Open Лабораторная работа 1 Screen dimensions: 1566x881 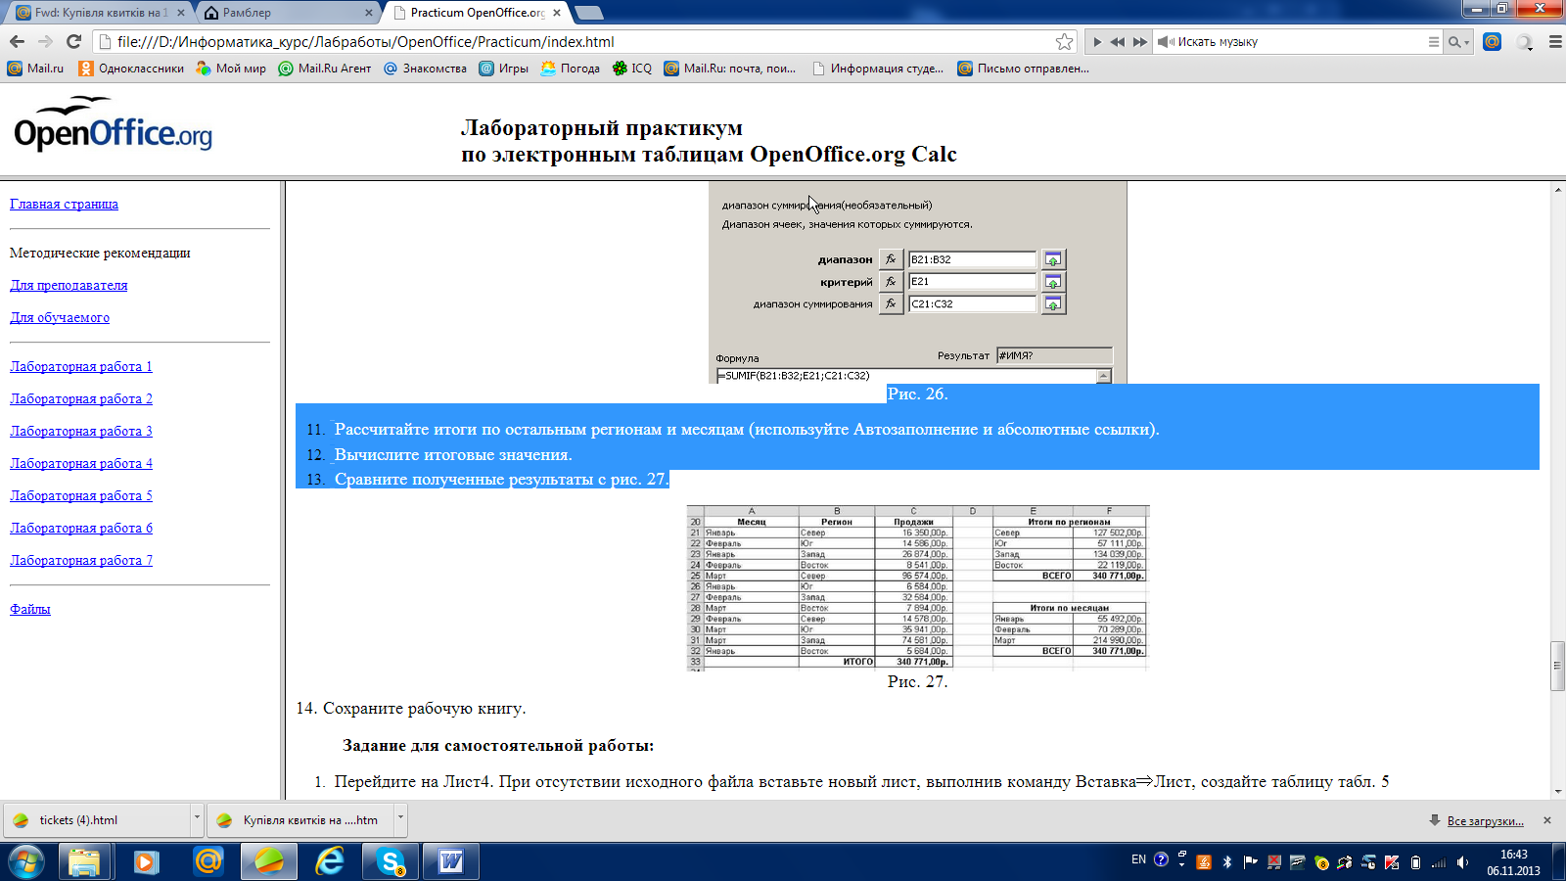pos(81,366)
